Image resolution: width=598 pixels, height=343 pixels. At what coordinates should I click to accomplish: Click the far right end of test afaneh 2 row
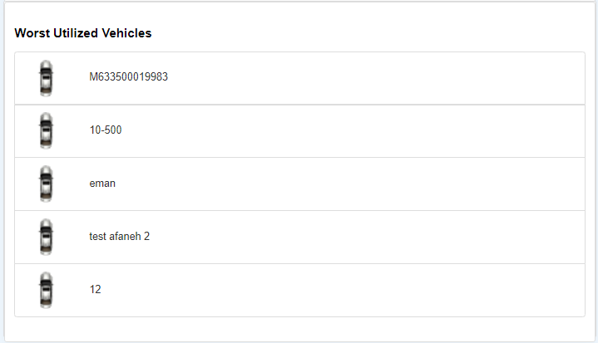(572, 238)
